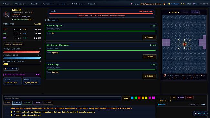Move east with the right arrow
Image resolution: width=210 pixels, height=118 pixels.
pos(190,44)
